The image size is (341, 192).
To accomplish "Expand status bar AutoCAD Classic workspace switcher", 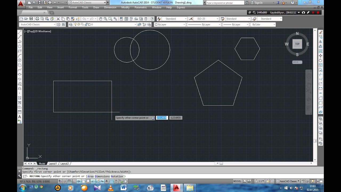I will 288,181.
